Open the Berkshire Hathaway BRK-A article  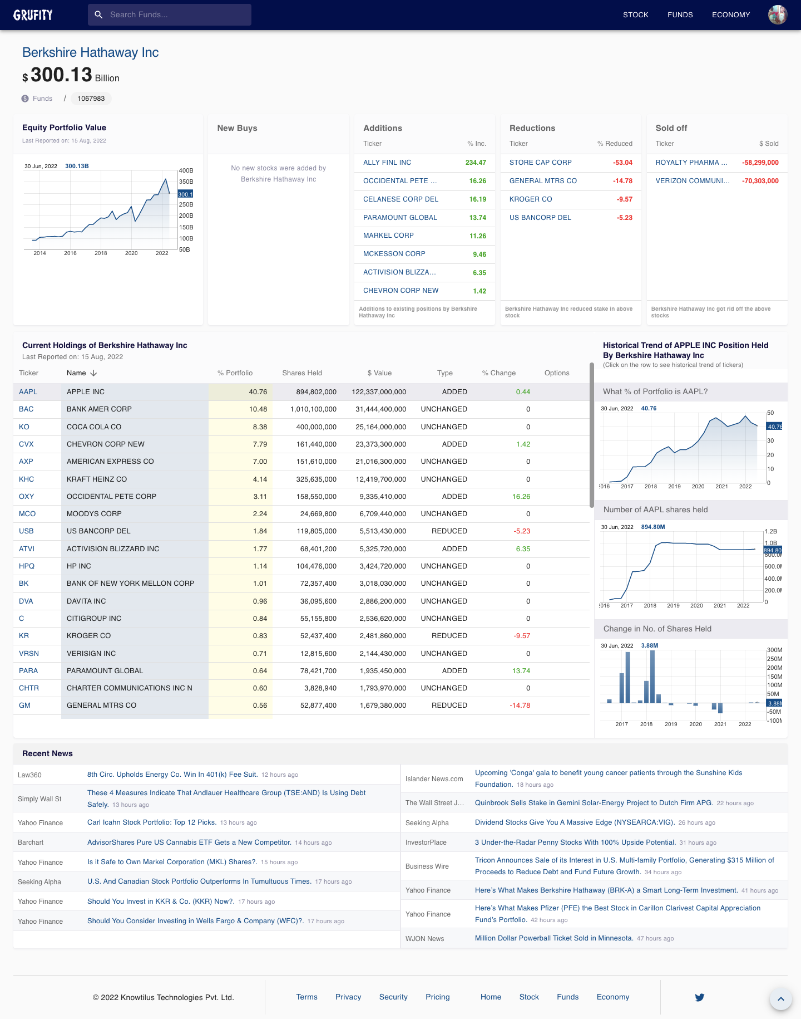(x=606, y=890)
